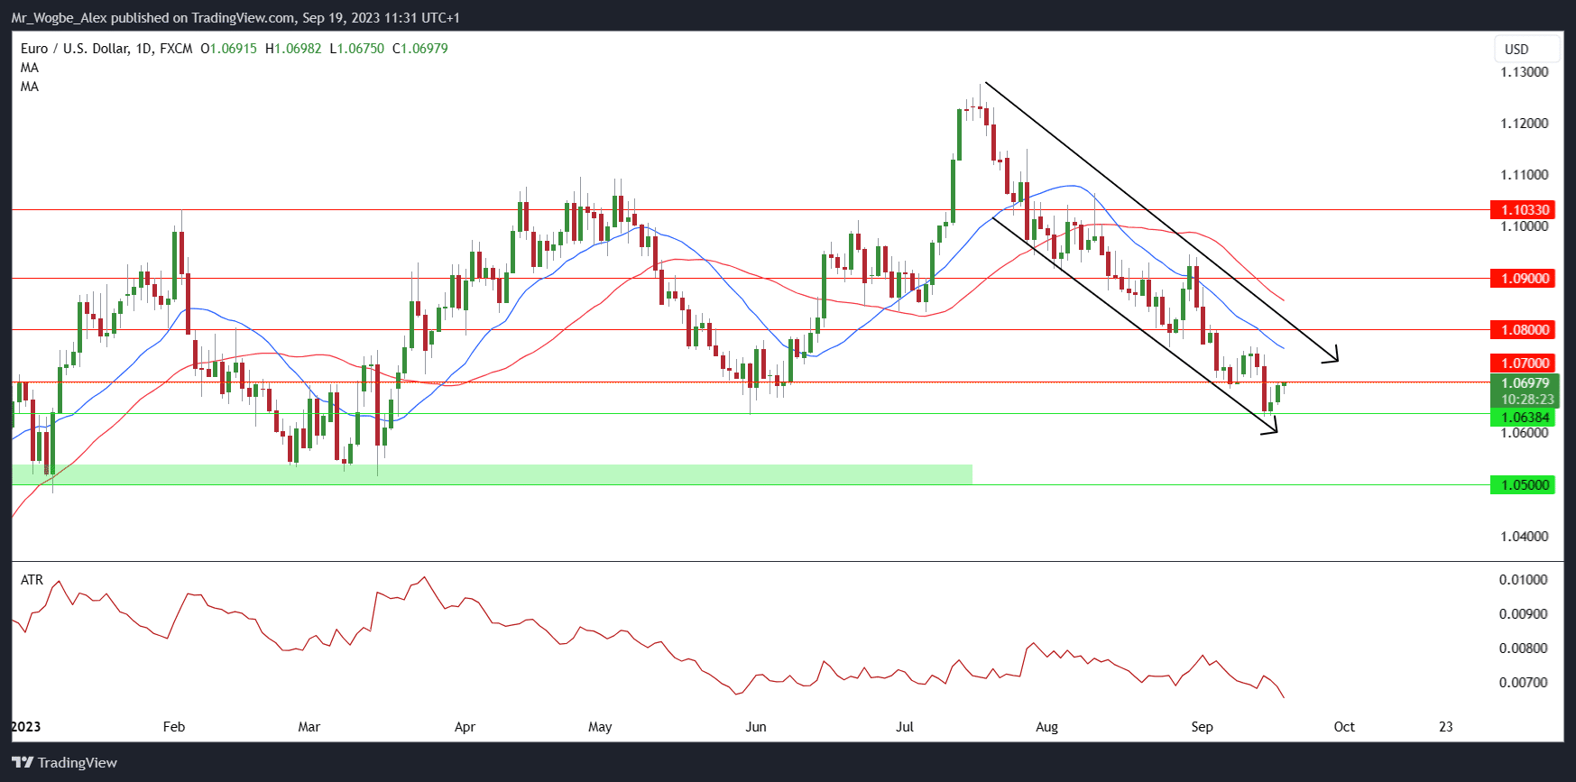Click the publisher caption Mr_Wogbe_Alex
Screen dimensions: 1576x782
57,18
